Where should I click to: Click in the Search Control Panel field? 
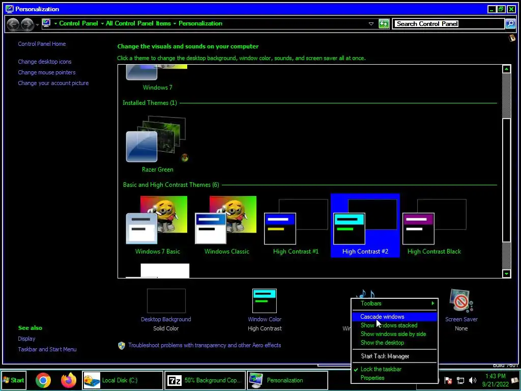(x=448, y=23)
